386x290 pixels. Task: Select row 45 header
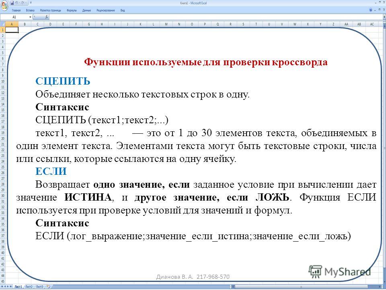click(2, 282)
